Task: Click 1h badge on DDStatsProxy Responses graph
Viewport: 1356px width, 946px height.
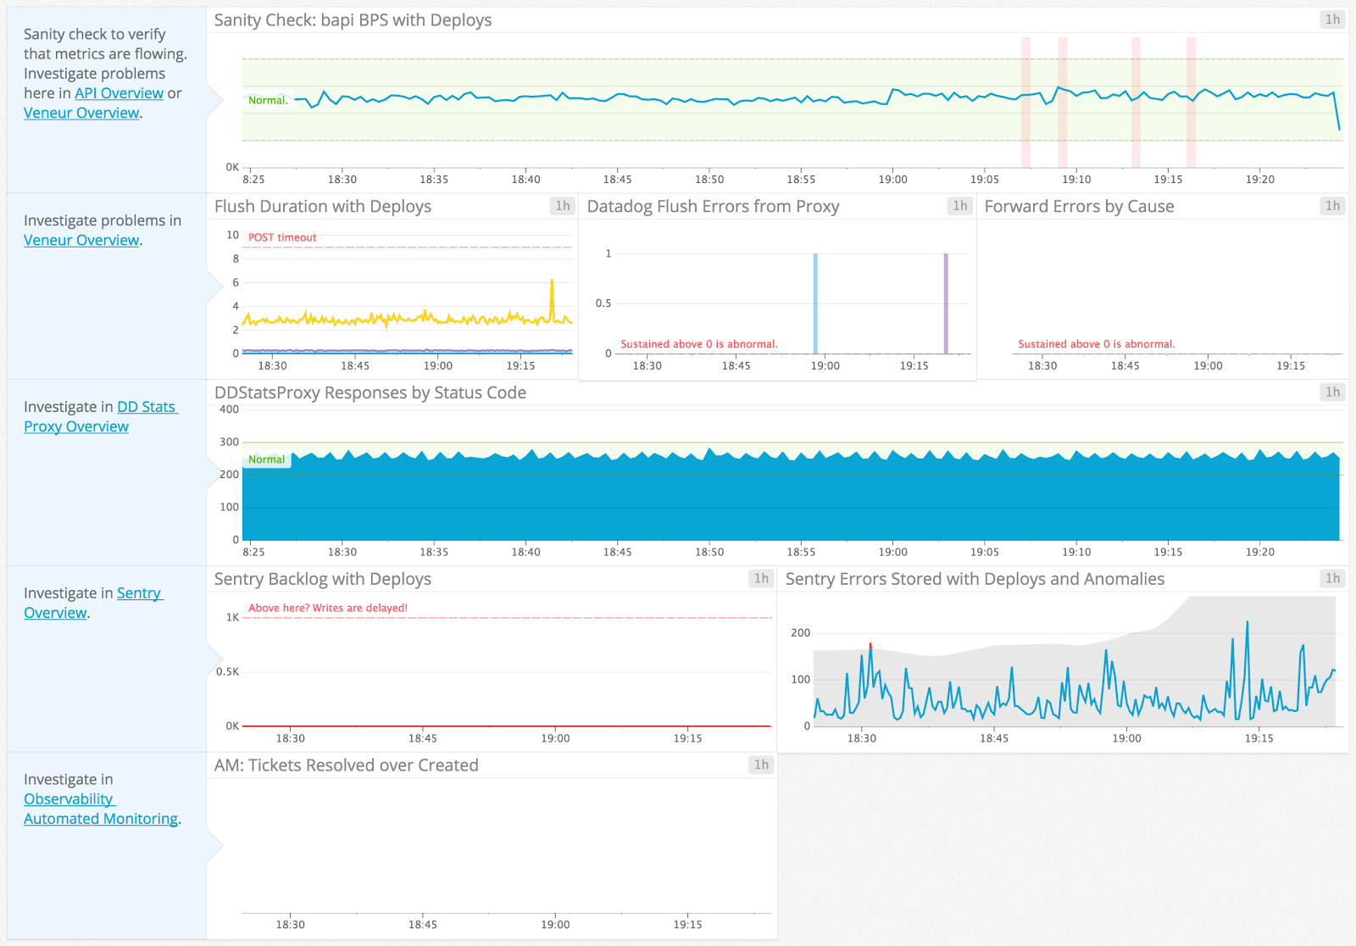Action: click(x=1332, y=392)
